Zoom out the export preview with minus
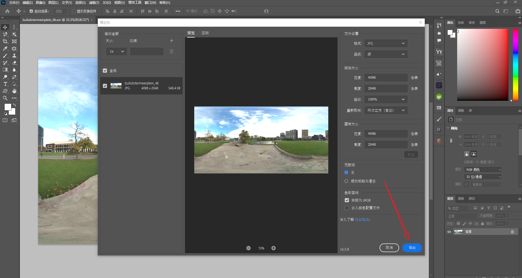Viewport: 522px width, 278px height. [x=248, y=248]
